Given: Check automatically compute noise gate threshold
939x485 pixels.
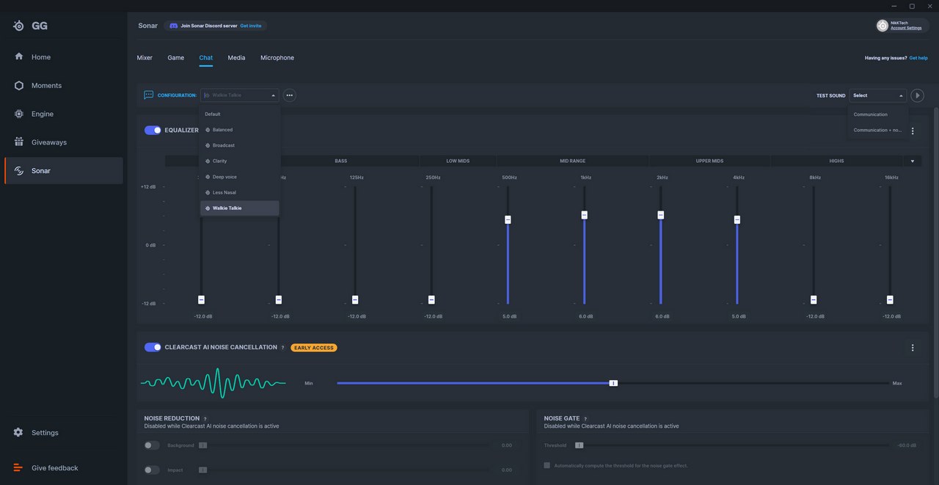Looking at the screenshot, I should [547, 465].
